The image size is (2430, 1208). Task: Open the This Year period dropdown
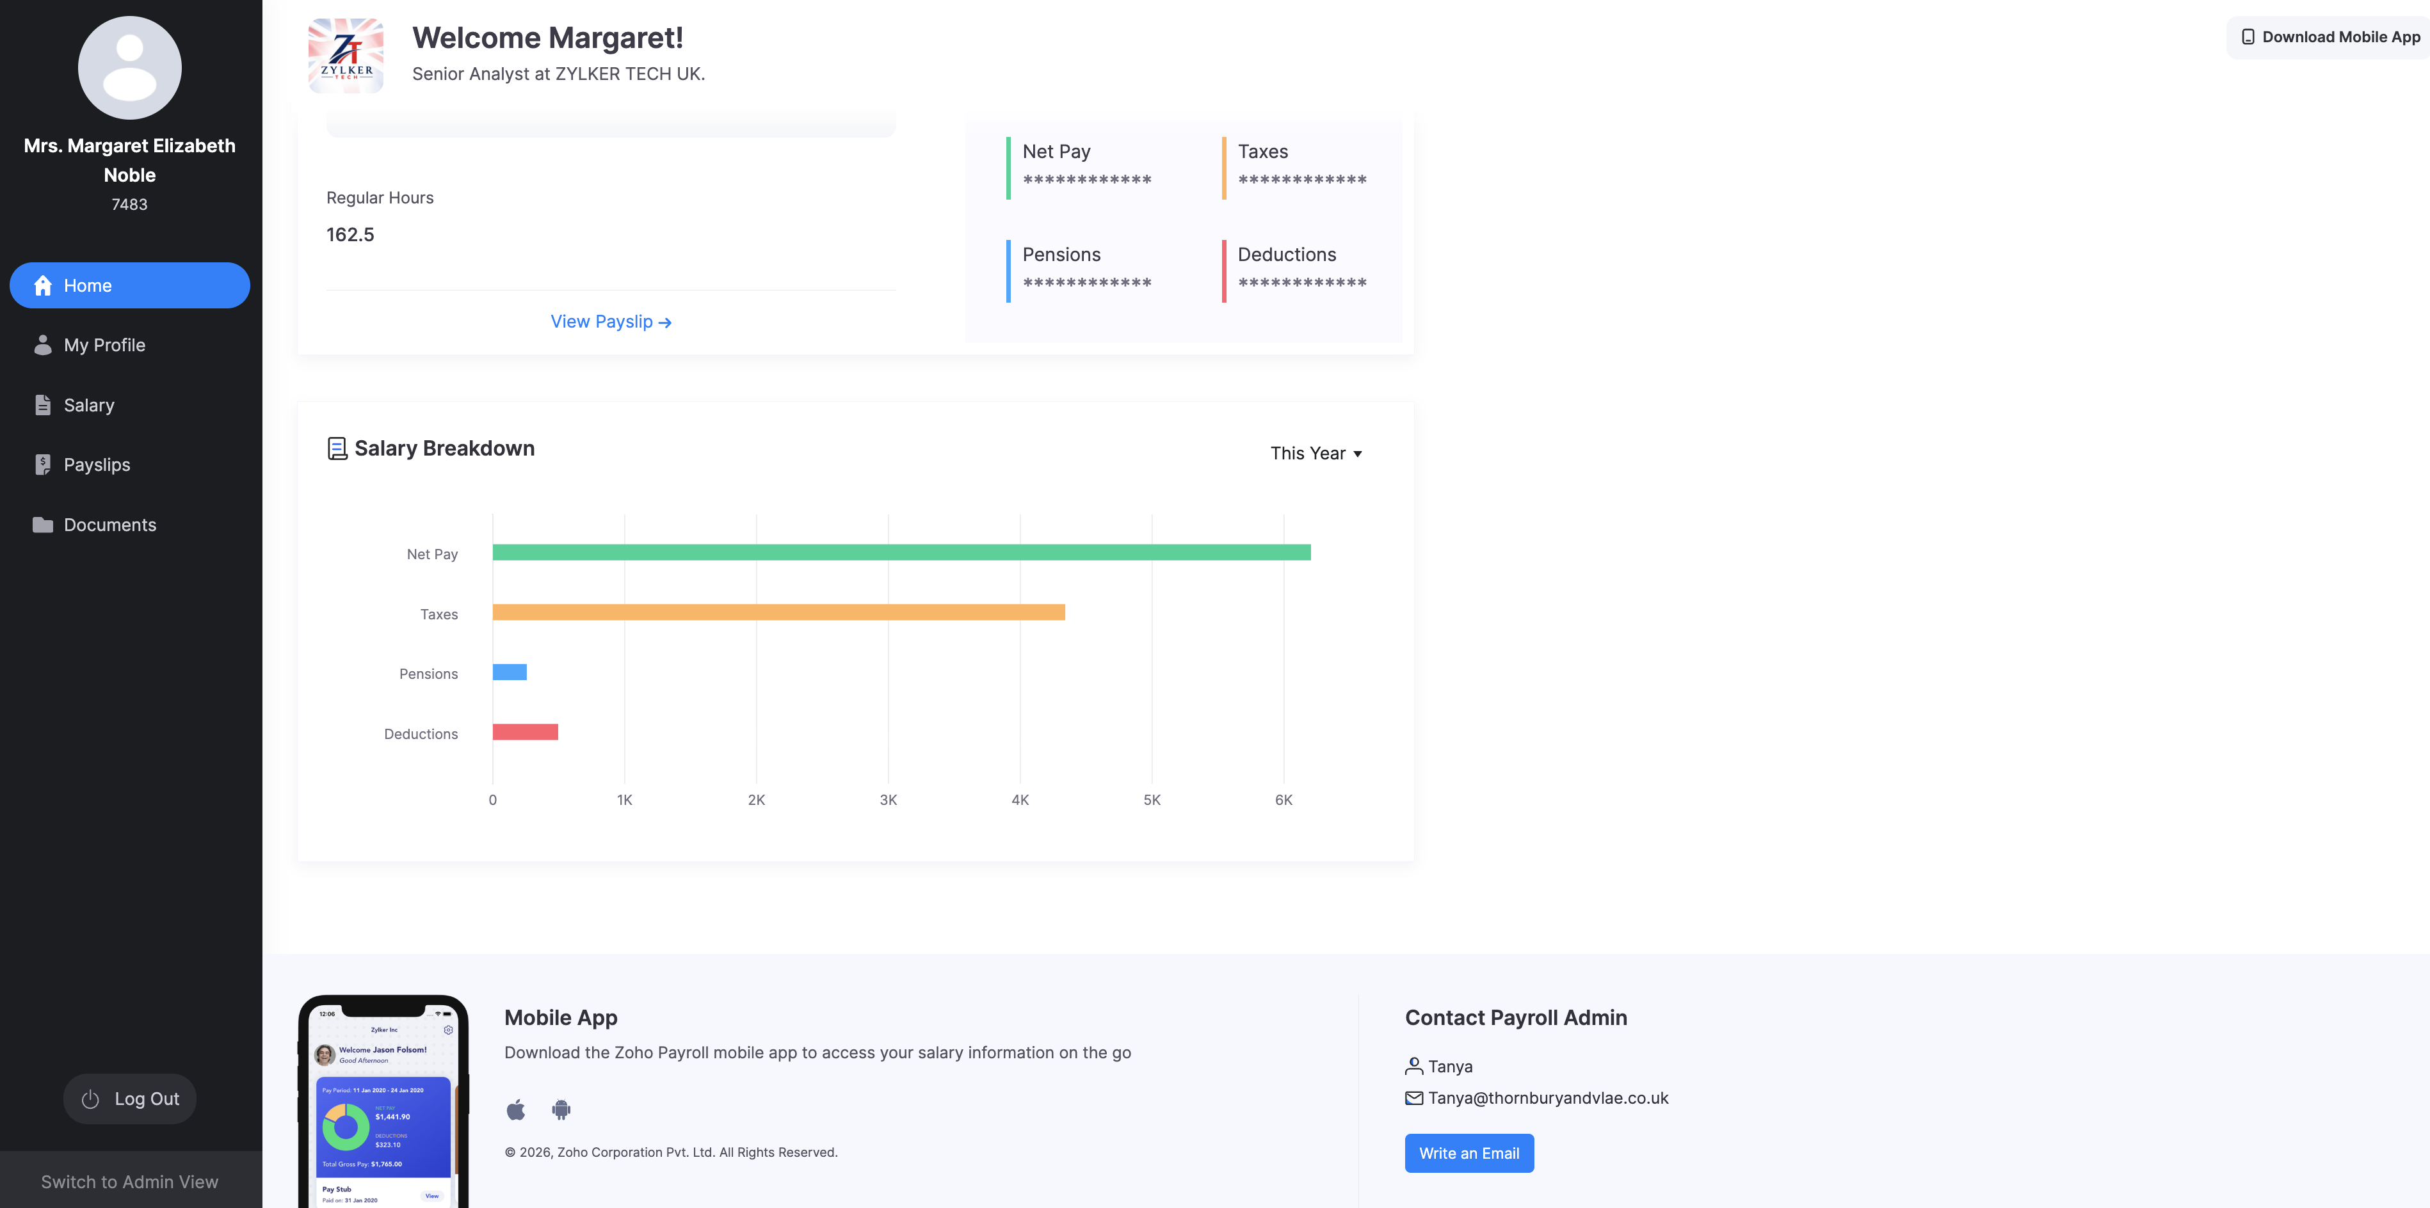coord(1316,454)
